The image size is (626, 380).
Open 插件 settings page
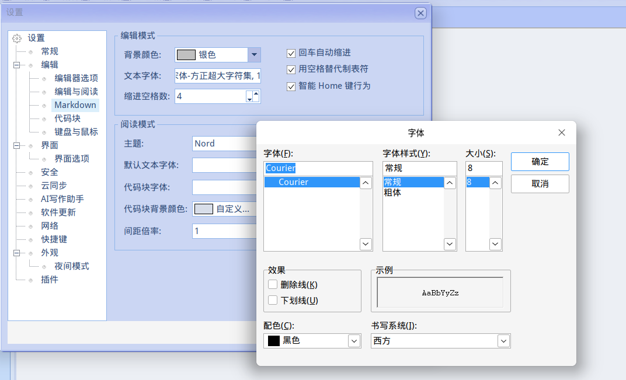pos(50,280)
